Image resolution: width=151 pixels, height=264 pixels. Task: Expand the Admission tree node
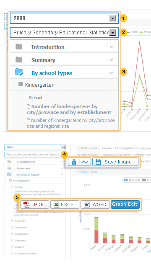[x=13, y=227]
